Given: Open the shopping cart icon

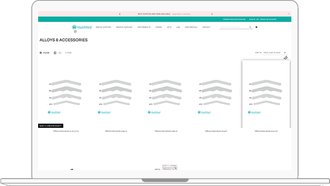Looking at the screenshot, I should [x=256, y=27].
